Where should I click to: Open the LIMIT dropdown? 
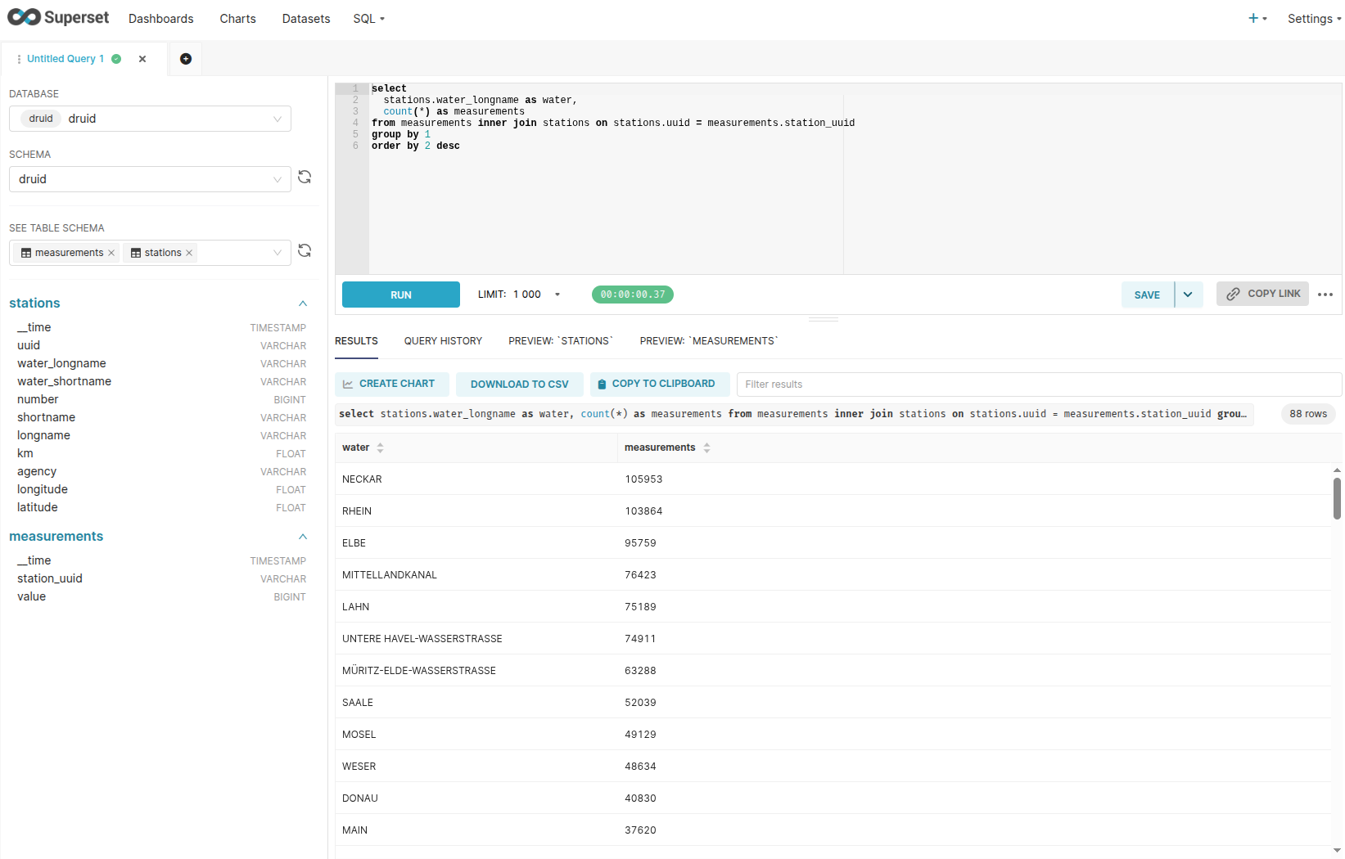tap(557, 295)
